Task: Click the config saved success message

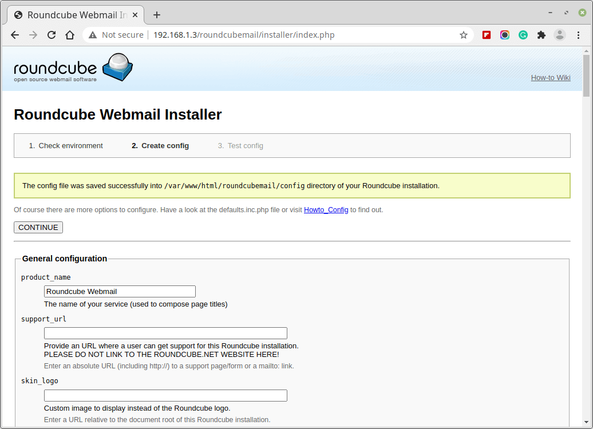Action: click(x=292, y=185)
